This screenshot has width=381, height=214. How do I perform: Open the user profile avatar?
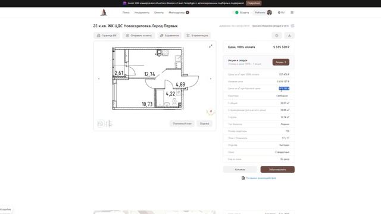click(x=269, y=12)
